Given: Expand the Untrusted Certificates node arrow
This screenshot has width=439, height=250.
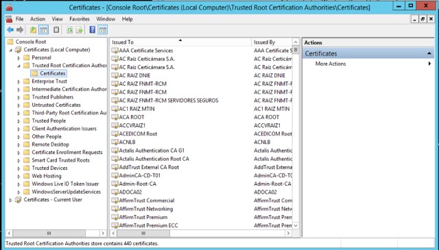Looking at the screenshot, I should [x=19, y=105].
